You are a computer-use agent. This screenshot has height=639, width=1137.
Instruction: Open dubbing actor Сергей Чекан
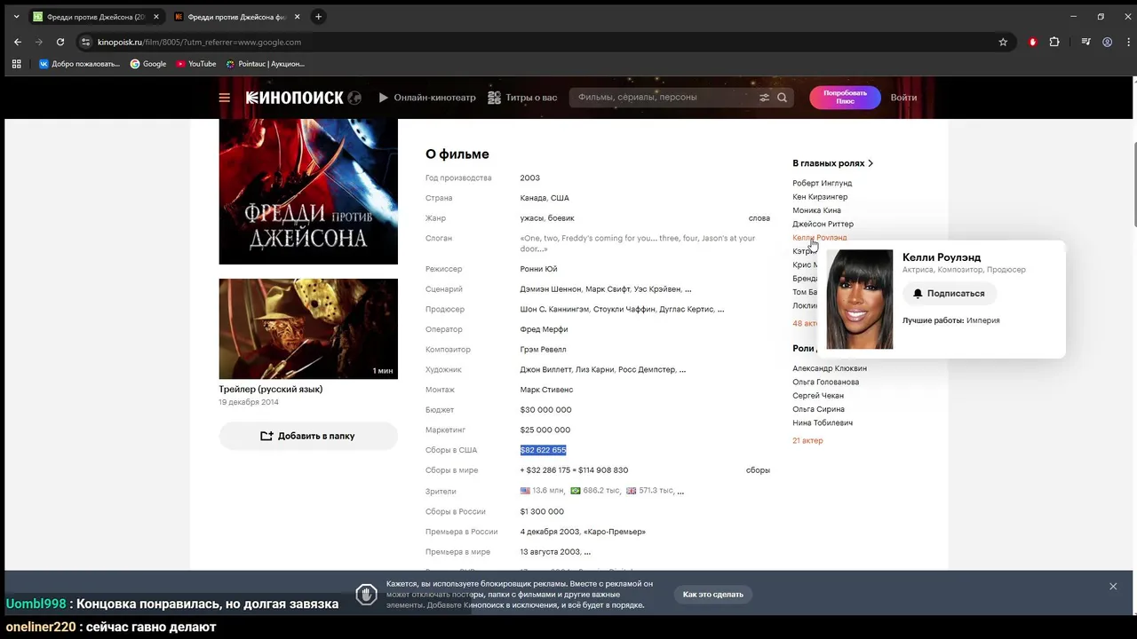tap(818, 396)
